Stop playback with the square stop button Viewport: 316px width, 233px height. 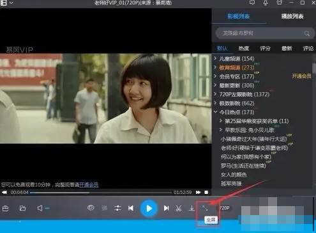coord(206,193)
